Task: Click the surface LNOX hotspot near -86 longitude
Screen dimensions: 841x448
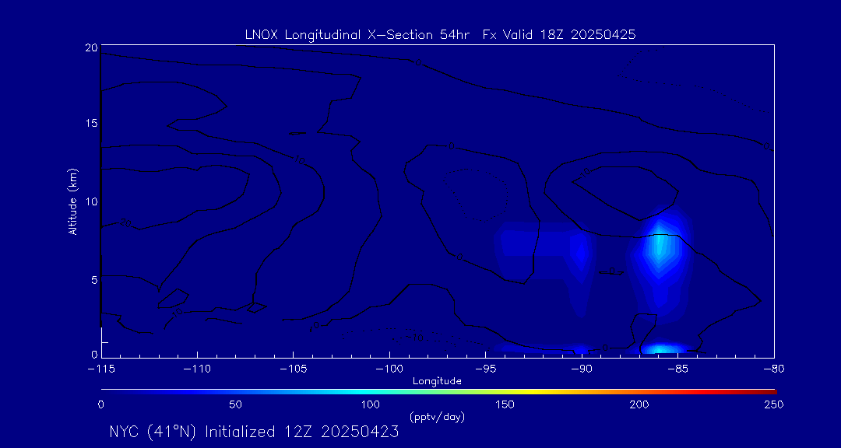Action: click(x=660, y=349)
